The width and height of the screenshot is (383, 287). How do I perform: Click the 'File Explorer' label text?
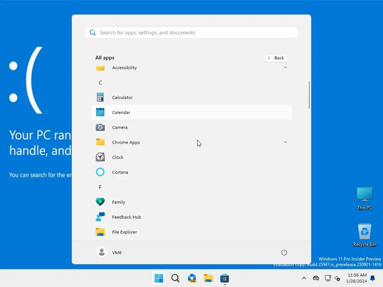tap(124, 232)
